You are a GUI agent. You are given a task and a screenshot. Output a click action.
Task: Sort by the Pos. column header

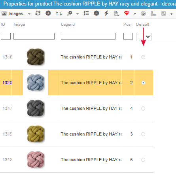coord(127,24)
